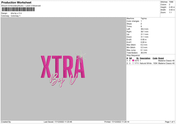
Task: Click the design name 'xtra by u 3 in'
Action: click(16, 13)
